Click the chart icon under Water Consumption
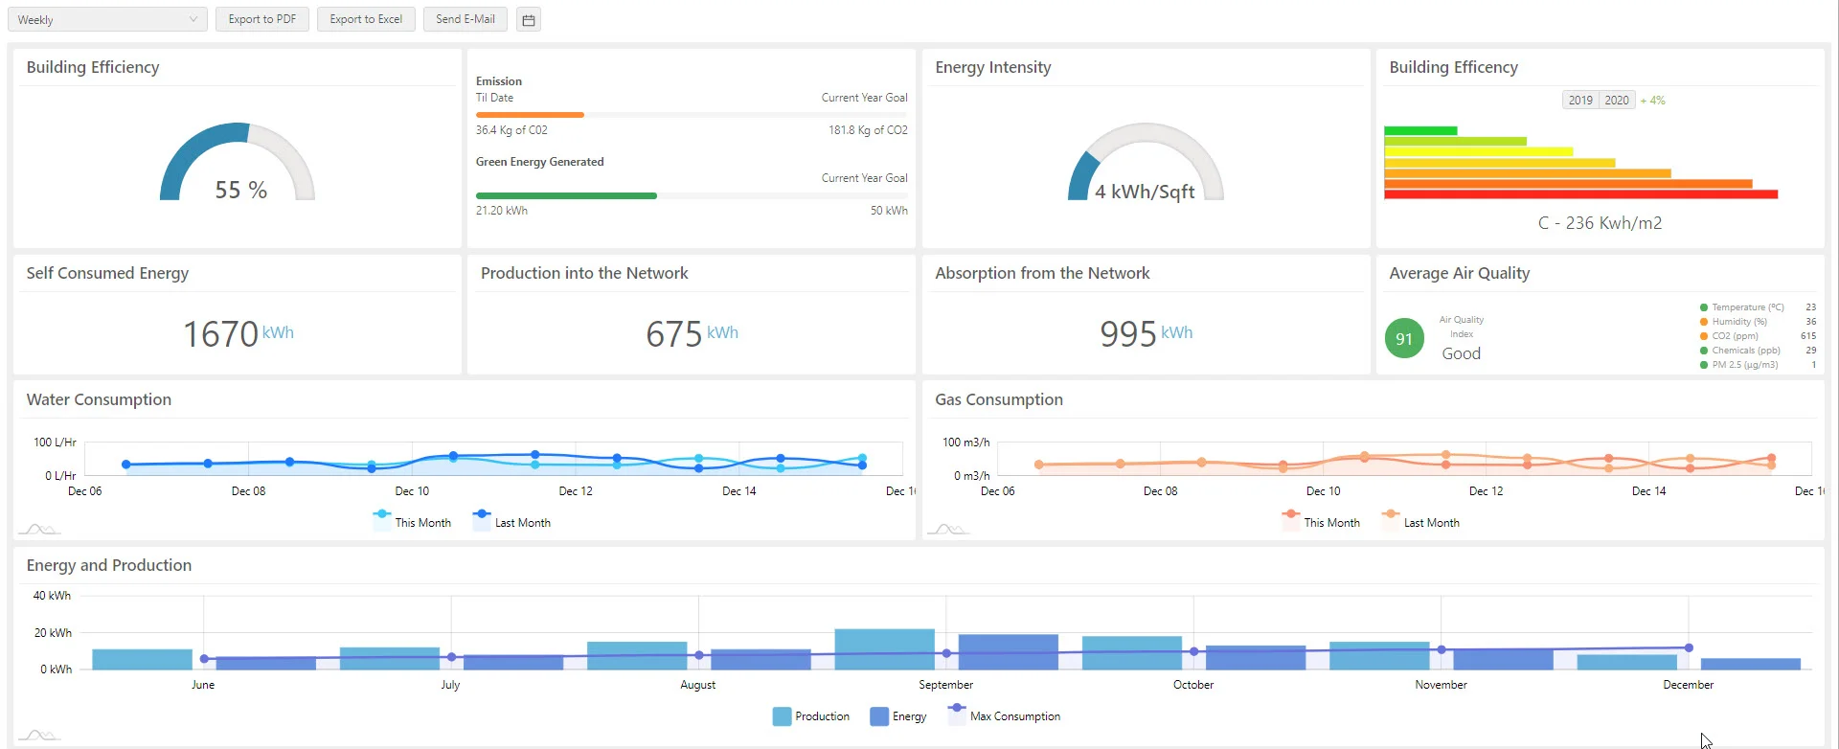Image resolution: width=1839 pixels, height=749 pixels. [39, 529]
